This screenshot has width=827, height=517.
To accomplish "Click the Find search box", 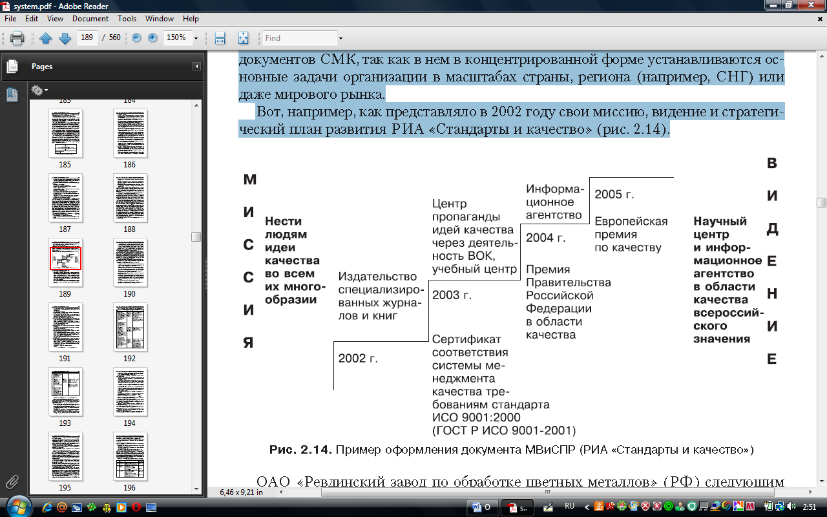I will pyautogui.click(x=300, y=38).
